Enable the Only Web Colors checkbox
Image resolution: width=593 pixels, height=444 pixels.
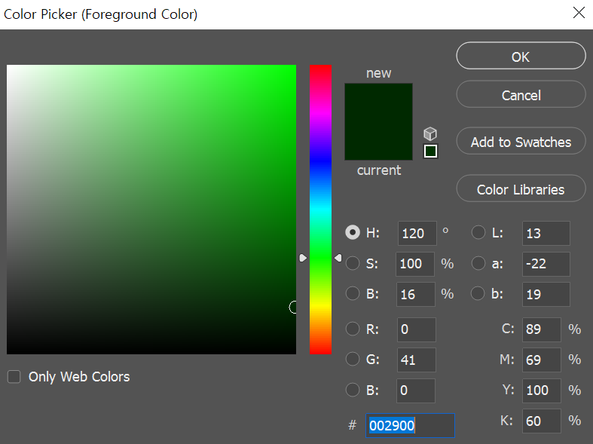[x=14, y=377]
